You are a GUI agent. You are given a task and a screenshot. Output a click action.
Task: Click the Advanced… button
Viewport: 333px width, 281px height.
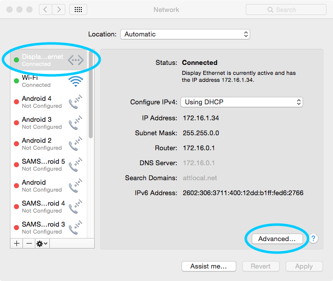tap(277, 239)
